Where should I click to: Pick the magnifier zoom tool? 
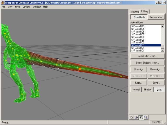point(146,117)
